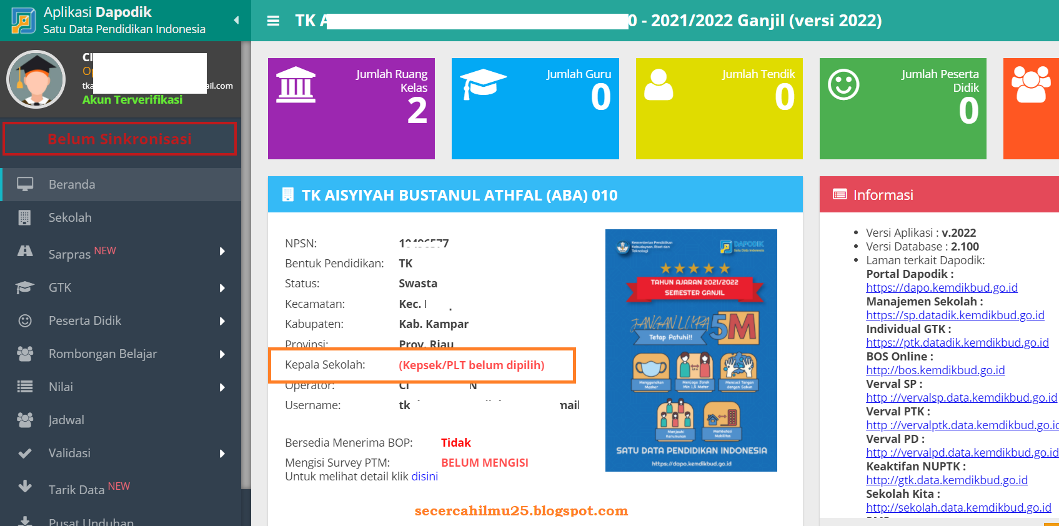The width and height of the screenshot is (1059, 526).
Task: Click the building icon on Jumlah Ruang Kelas card
Action: point(296,84)
